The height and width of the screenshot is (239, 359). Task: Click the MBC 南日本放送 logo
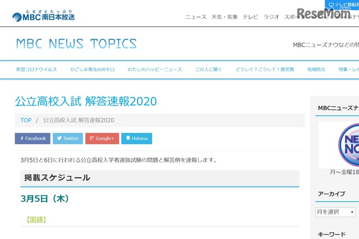pos(43,15)
